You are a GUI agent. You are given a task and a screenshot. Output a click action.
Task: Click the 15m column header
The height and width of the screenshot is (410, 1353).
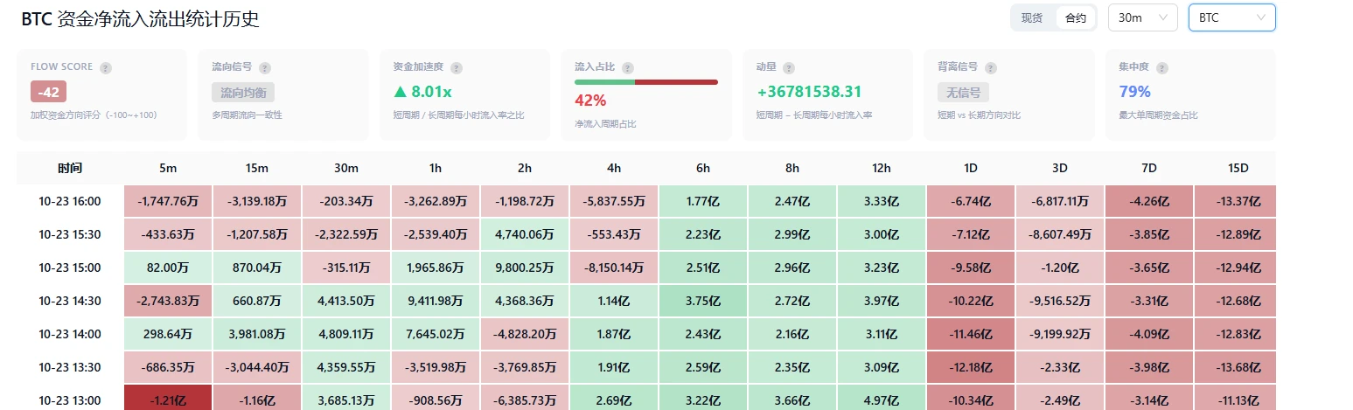coord(258,168)
